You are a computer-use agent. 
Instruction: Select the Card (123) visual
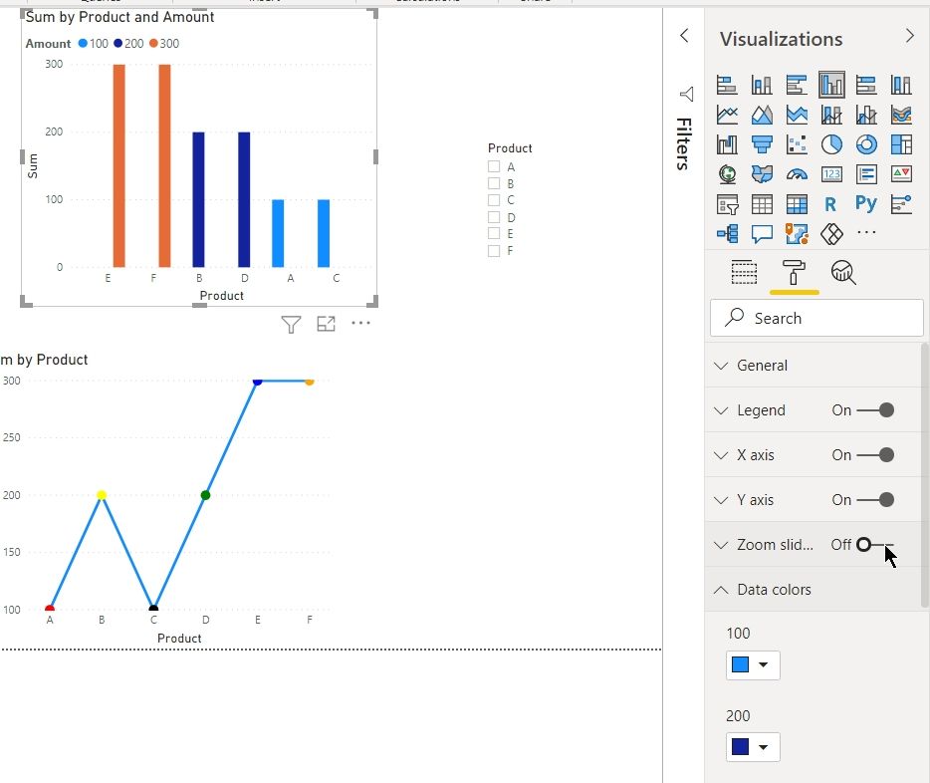tap(831, 173)
